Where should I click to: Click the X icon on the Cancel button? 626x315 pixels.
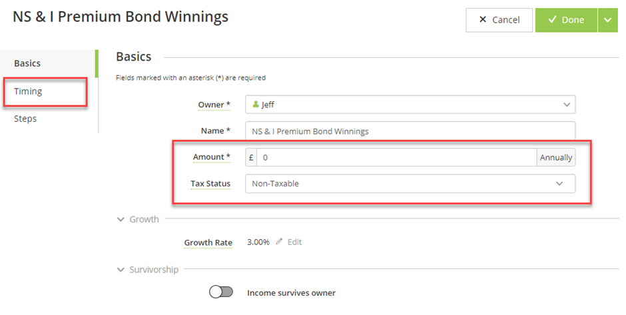click(483, 19)
